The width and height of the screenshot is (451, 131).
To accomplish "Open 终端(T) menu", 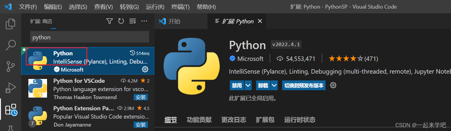I will tap(181, 7).
